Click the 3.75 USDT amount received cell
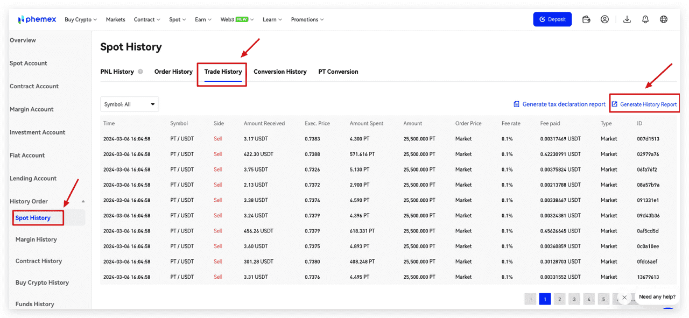Viewport: 689px width, 318px height. [x=256, y=169]
